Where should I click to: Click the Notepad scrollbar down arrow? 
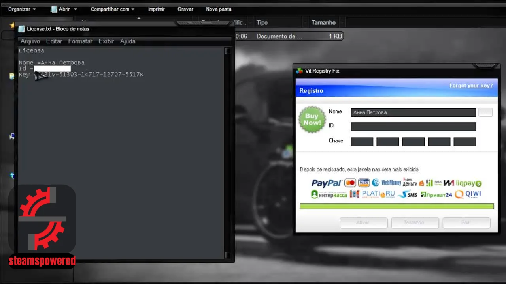(x=227, y=255)
